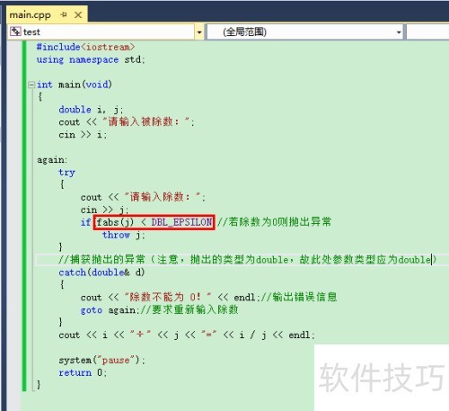Viewport: 449px width, 411px height.
Task: Click the system("pause") line
Action: [101, 360]
